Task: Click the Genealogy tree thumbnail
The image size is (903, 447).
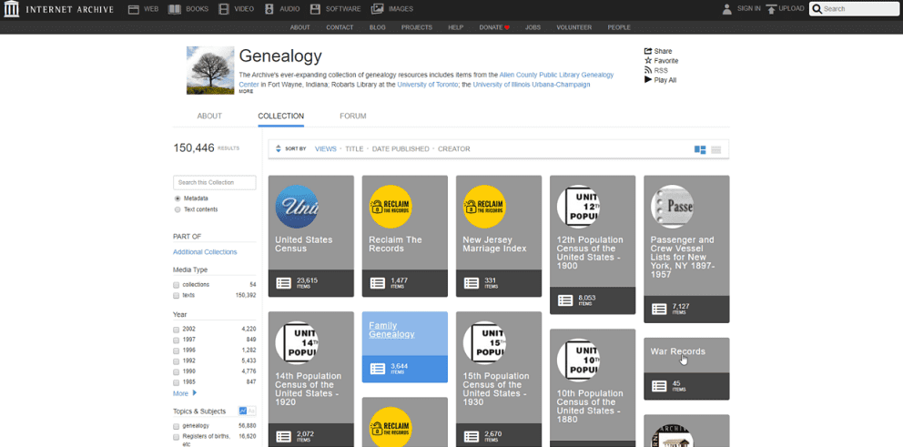Action: coord(210,70)
